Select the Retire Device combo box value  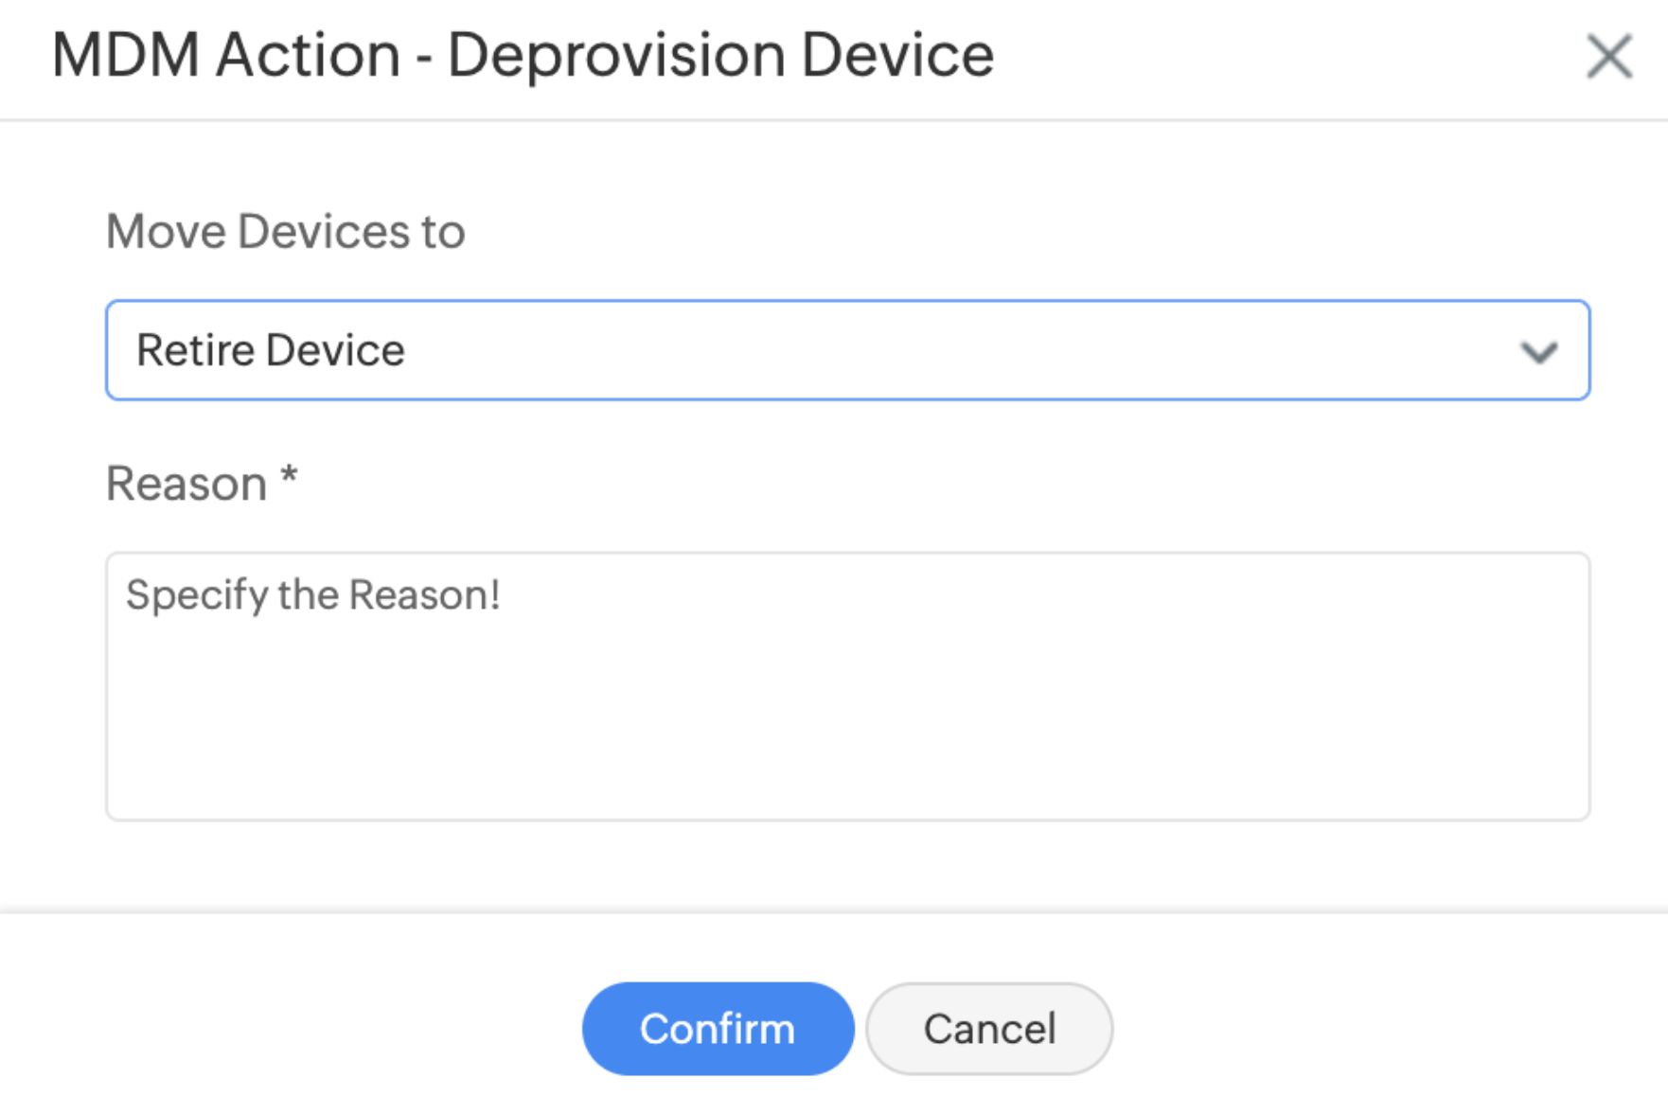(x=847, y=350)
